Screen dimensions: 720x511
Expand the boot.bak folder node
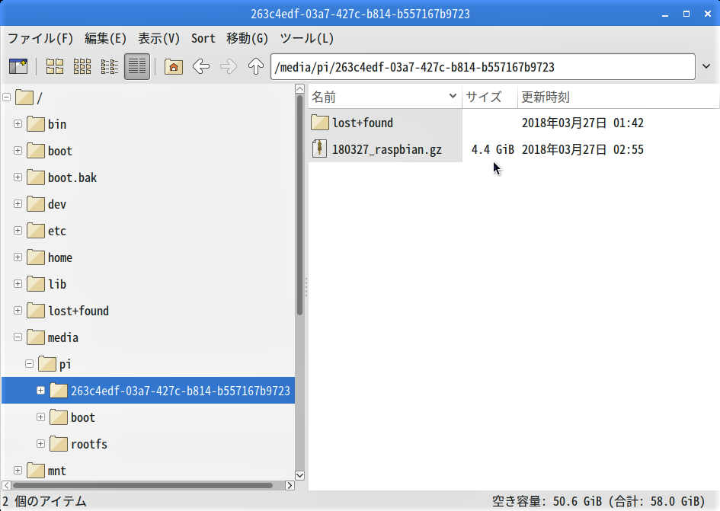[18, 177]
